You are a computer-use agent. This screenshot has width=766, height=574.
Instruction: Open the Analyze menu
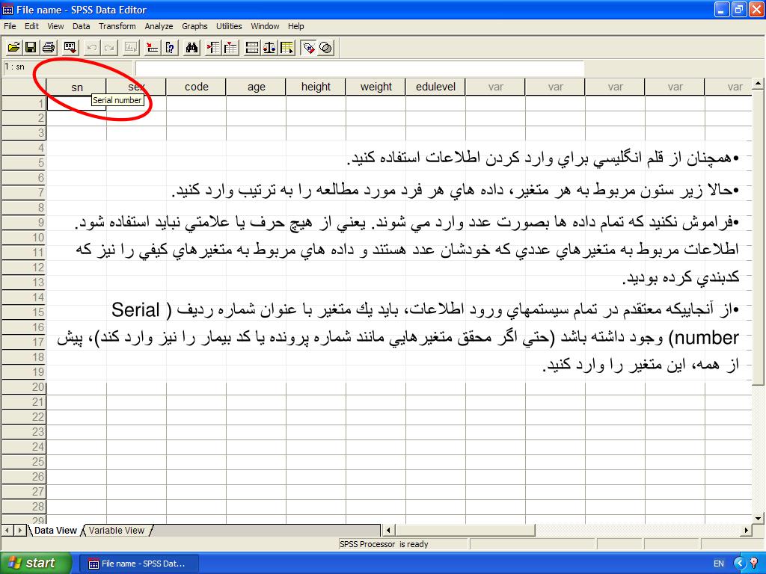point(159,26)
